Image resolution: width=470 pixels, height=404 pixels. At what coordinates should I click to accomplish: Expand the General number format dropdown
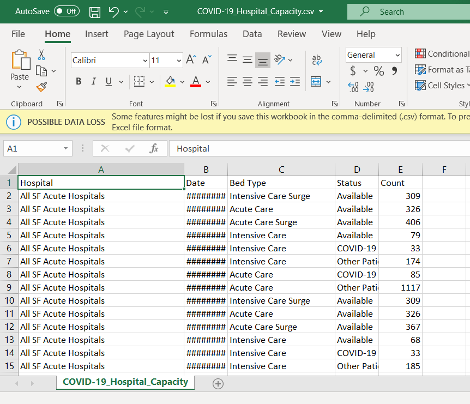coord(397,55)
